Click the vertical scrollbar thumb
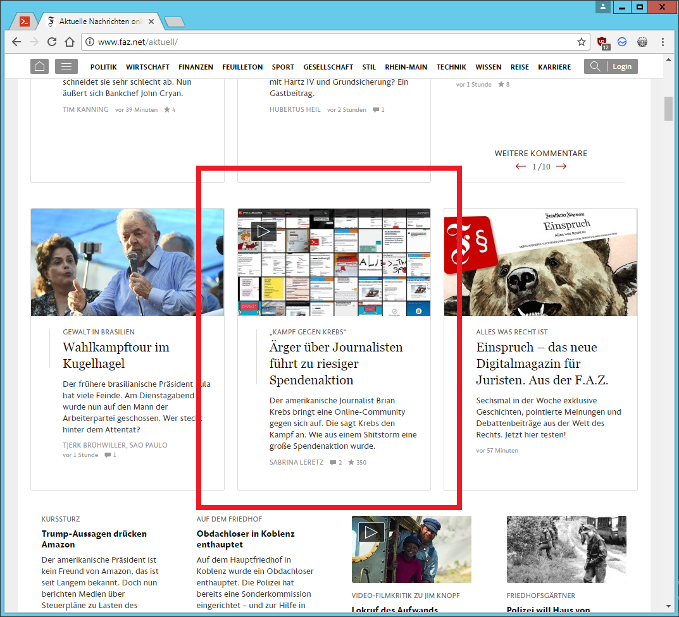This screenshot has width=679, height=617. tap(668, 109)
